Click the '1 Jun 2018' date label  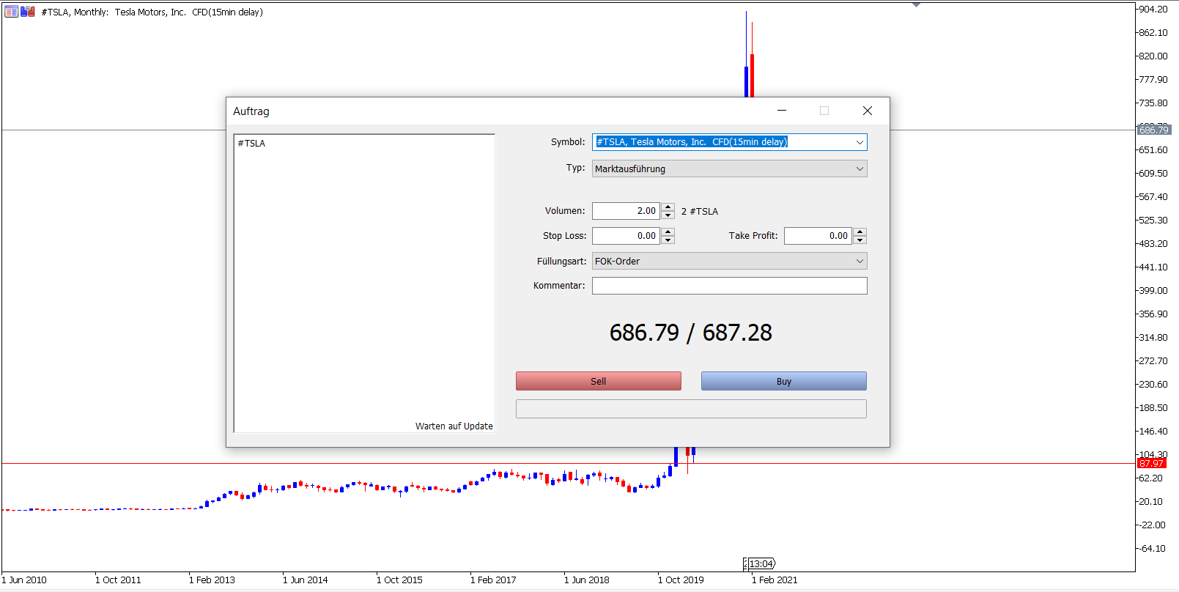(x=587, y=580)
